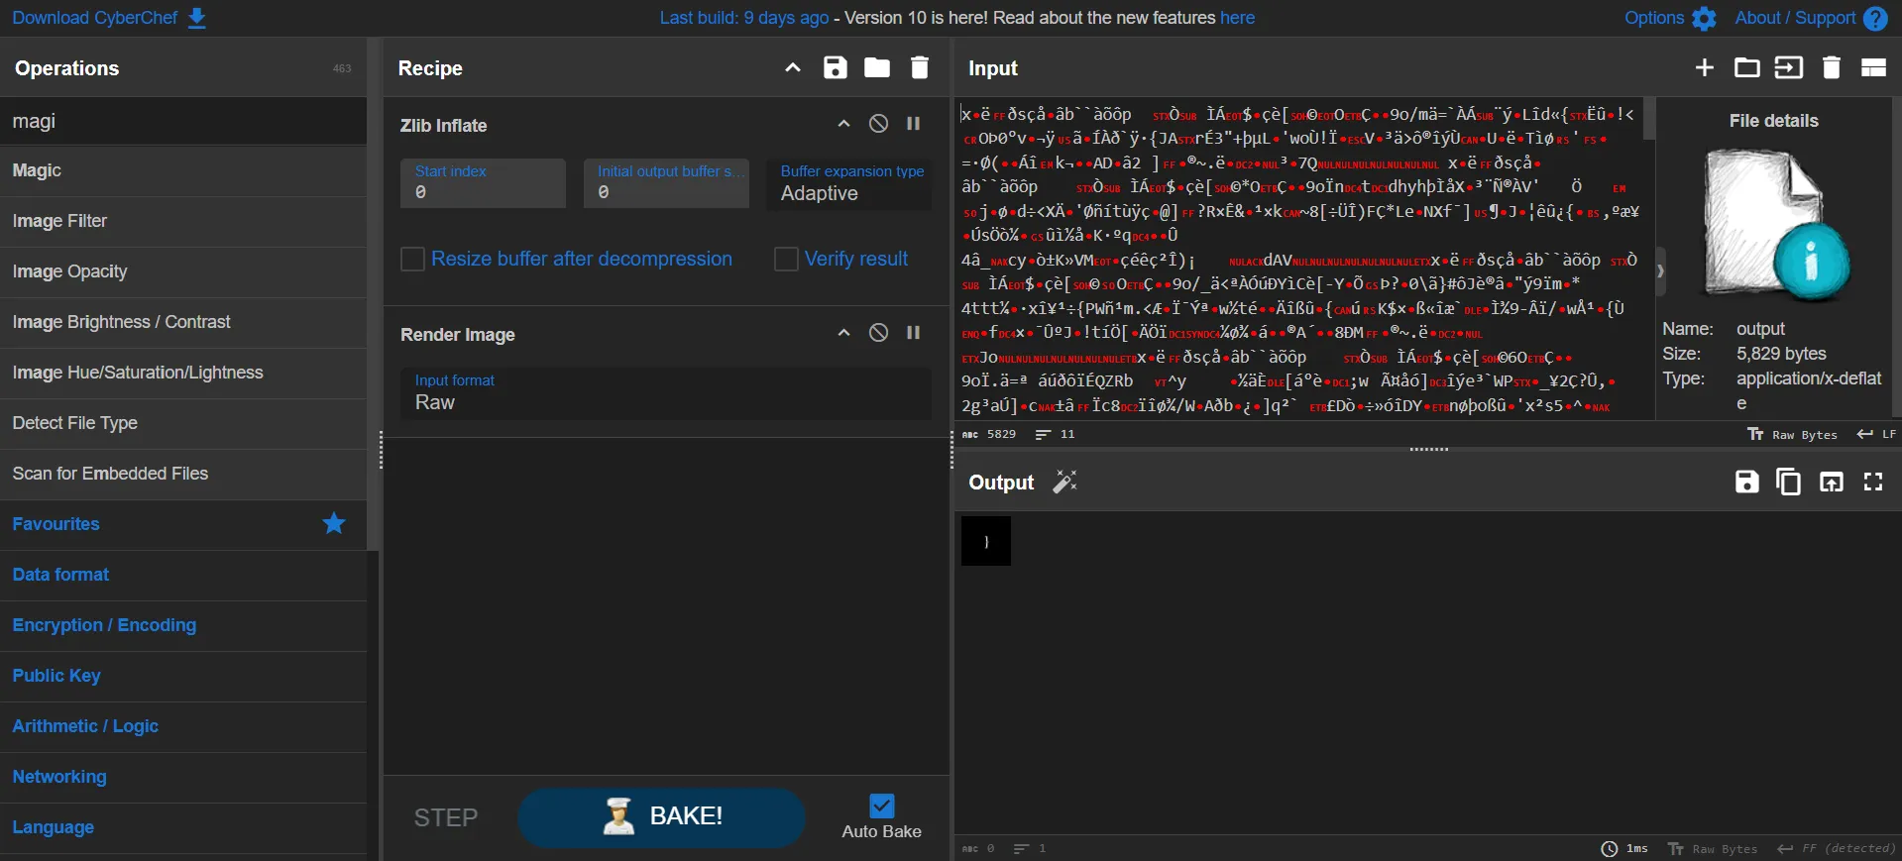Image resolution: width=1902 pixels, height=861 pixels.
Task: Open the Input LF end-of-line selector
Action: tap(1876, 435)
